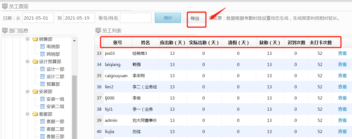The image size is (352, 139).
Task: Collapse the 设计预算部 tree node
Action: click(x=27, y=62)
